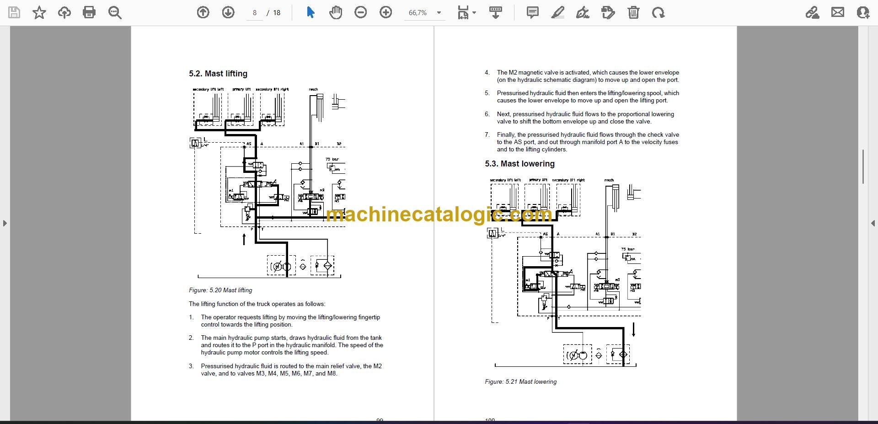Click the vertical scrollbar thumb
The image size is (878, 424).
863,166
